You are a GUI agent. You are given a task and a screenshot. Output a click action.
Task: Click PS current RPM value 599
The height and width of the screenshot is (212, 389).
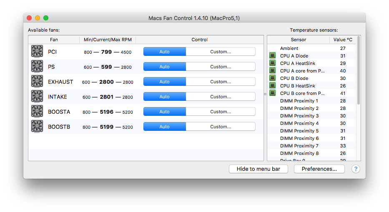106,67
